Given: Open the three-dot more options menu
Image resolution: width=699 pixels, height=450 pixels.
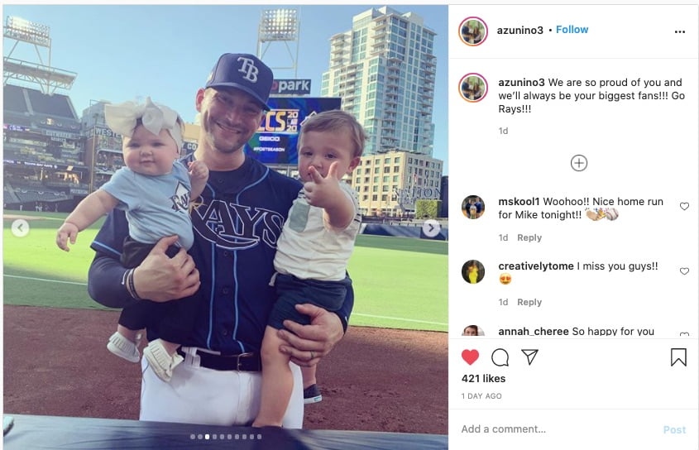Looking at the screenshot, I should click(680, 31).
